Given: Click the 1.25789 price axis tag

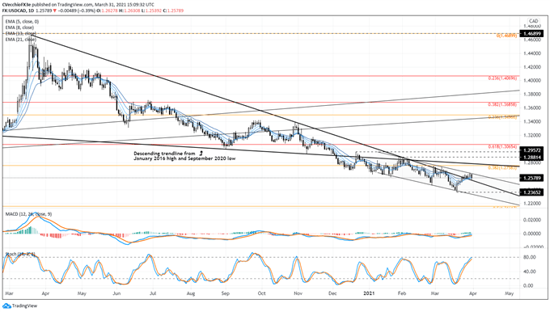Looking at the screenshot, I should pos(531,178).
